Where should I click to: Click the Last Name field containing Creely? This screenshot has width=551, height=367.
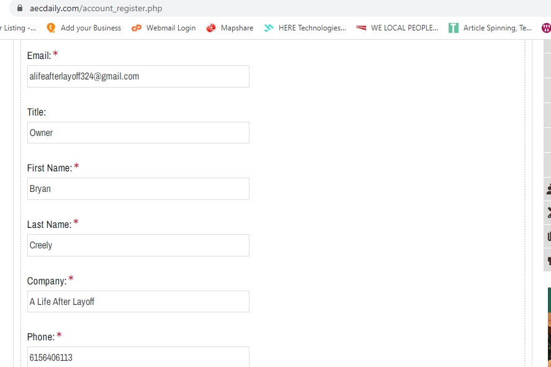138,245
